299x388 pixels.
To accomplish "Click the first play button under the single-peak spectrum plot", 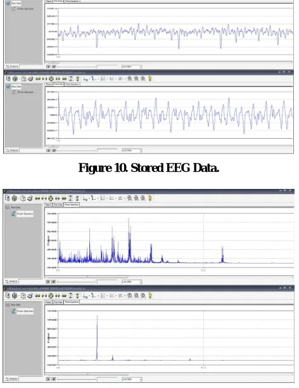I will click(49, 379).
